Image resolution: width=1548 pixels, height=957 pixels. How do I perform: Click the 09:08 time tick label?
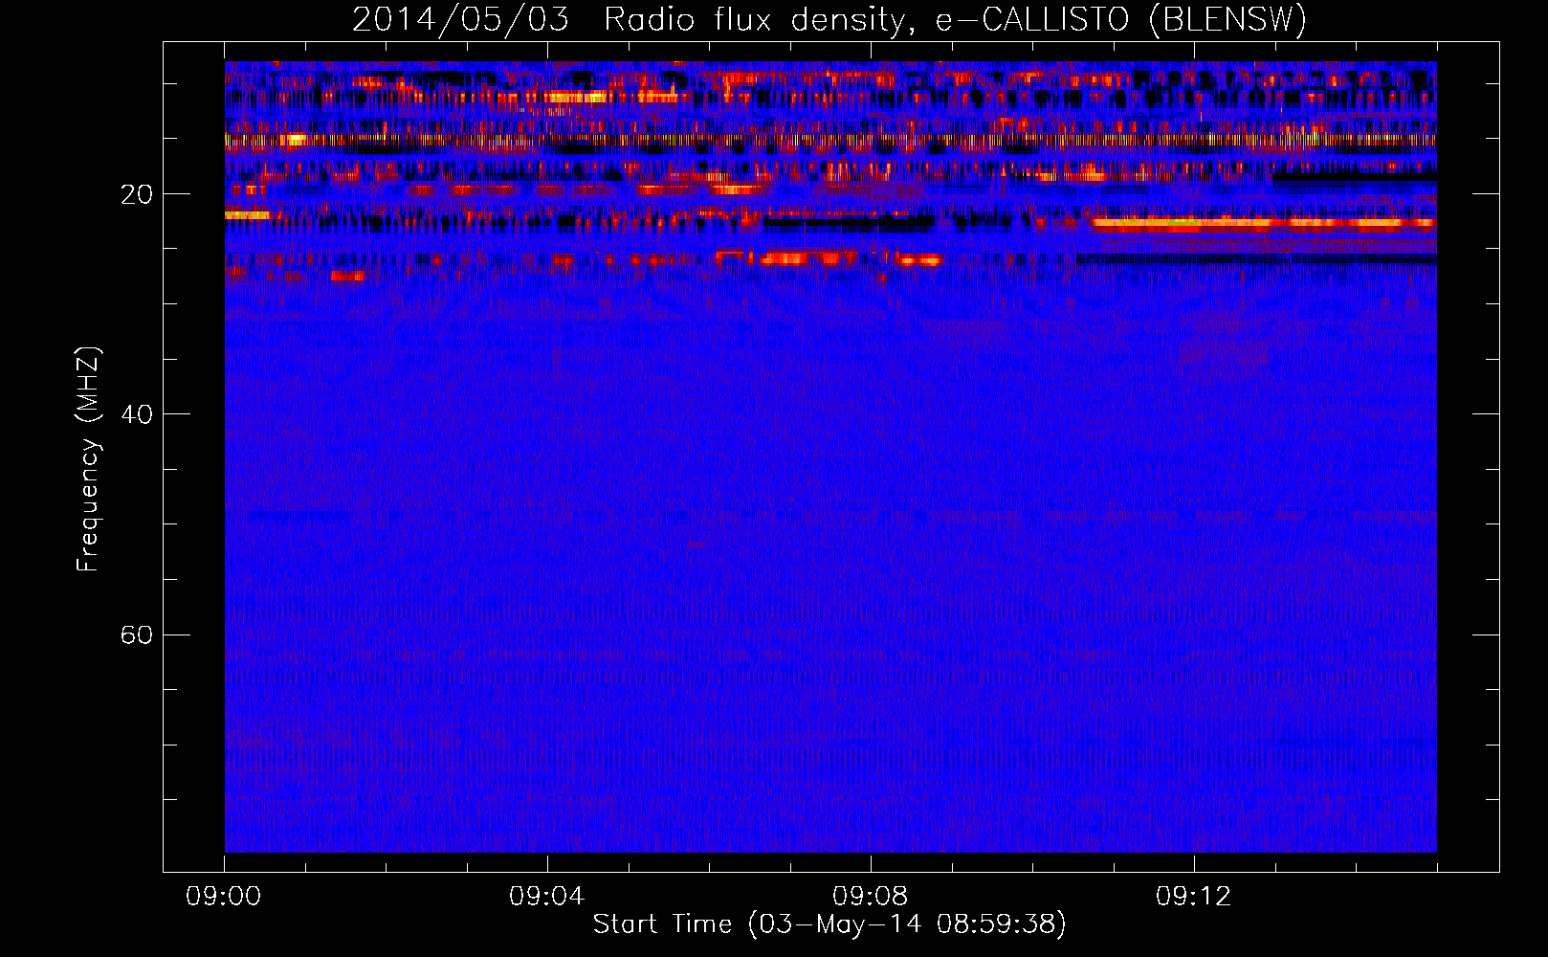point(870,897)
